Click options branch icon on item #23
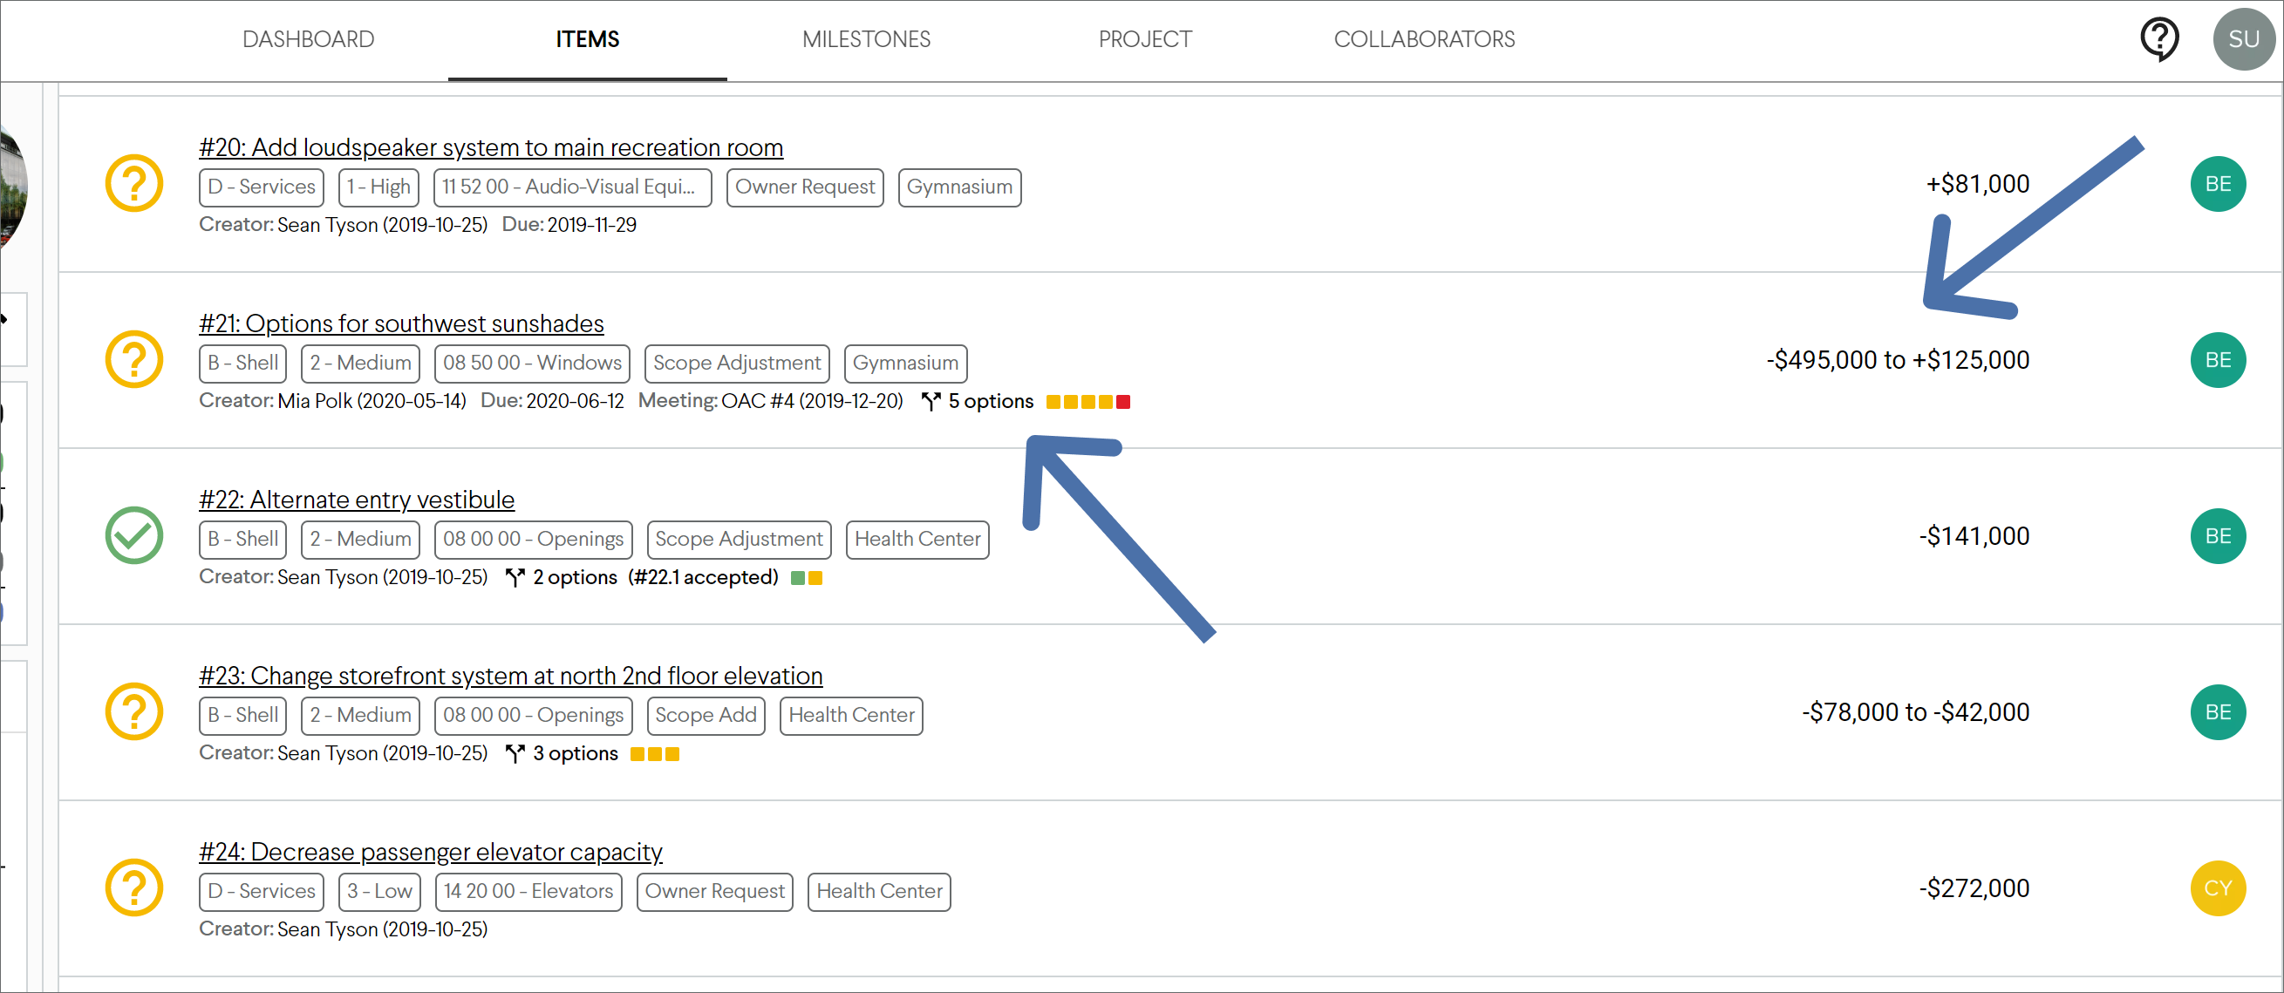The width and height of the screenshot is (2284, 993). tap(515, 753)
